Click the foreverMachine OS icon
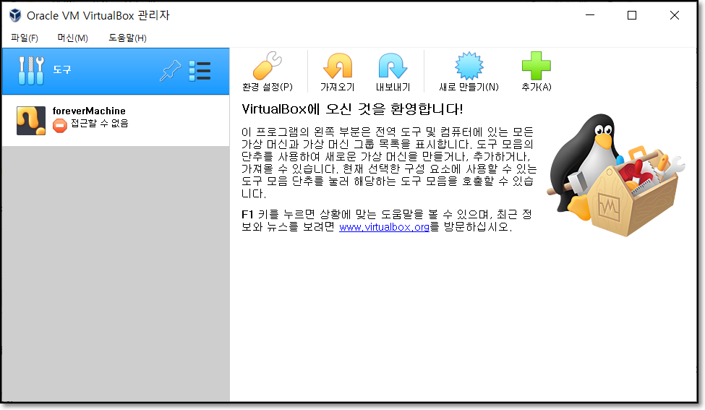The image size is (705, 410). (31, 121)
